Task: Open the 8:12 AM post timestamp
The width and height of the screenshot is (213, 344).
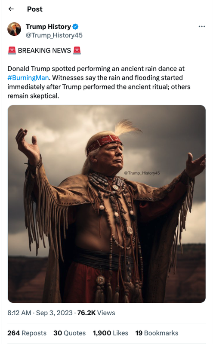Action: point(19,313)
